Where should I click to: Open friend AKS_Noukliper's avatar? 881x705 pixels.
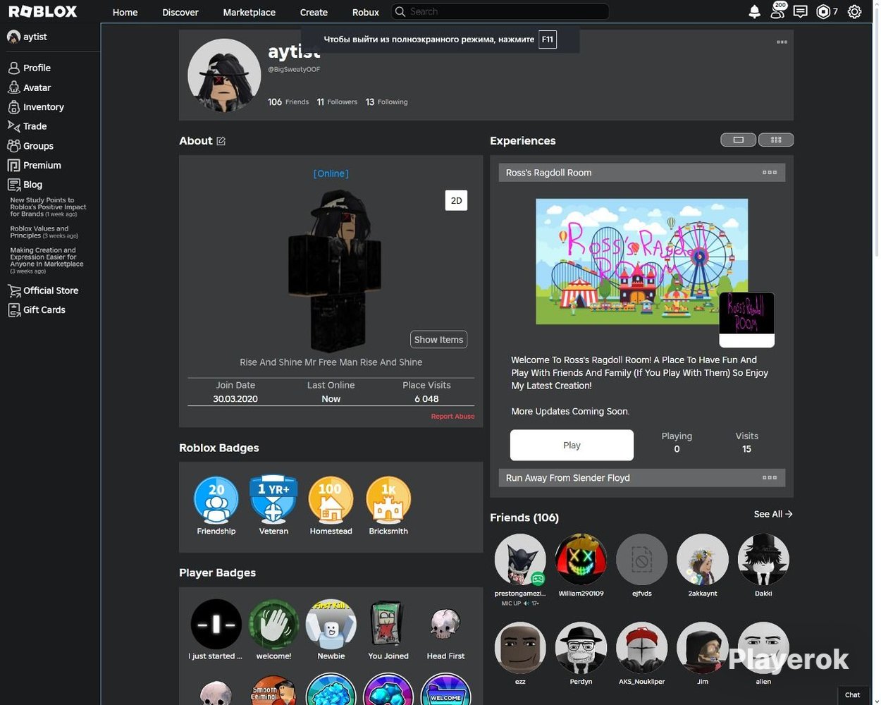[x=641, y=648]
